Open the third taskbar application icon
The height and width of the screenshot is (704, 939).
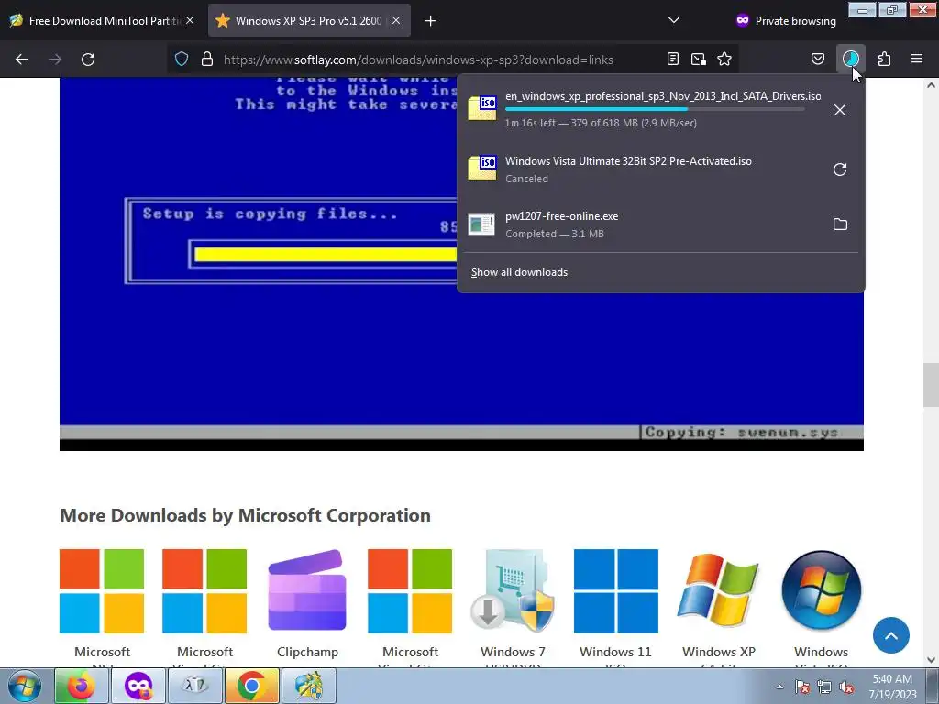click(195, 686)
